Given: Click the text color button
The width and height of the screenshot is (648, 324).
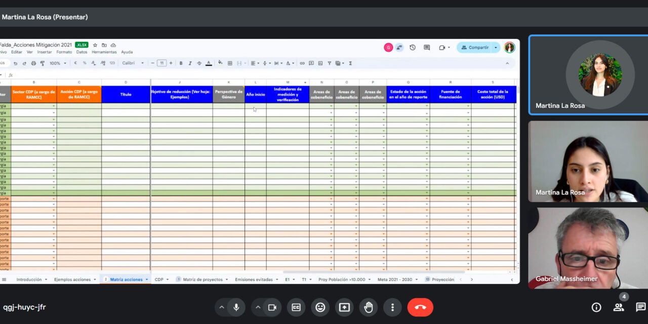Looking at the screenshot, I should click(x=209, y=63).
